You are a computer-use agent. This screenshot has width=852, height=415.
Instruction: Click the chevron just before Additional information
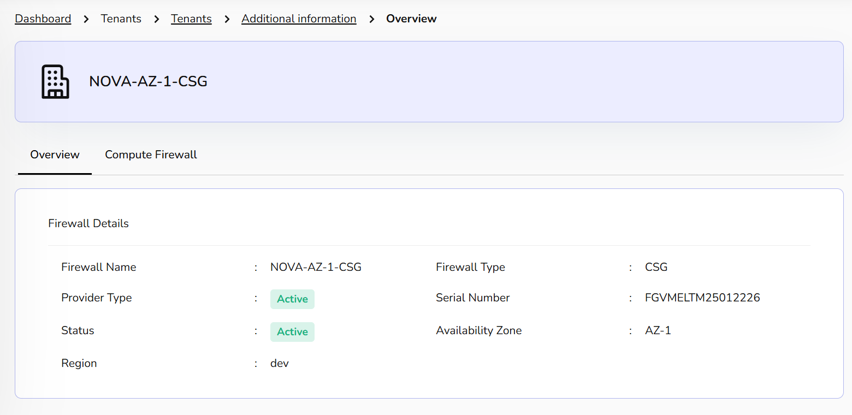[227, 19]
